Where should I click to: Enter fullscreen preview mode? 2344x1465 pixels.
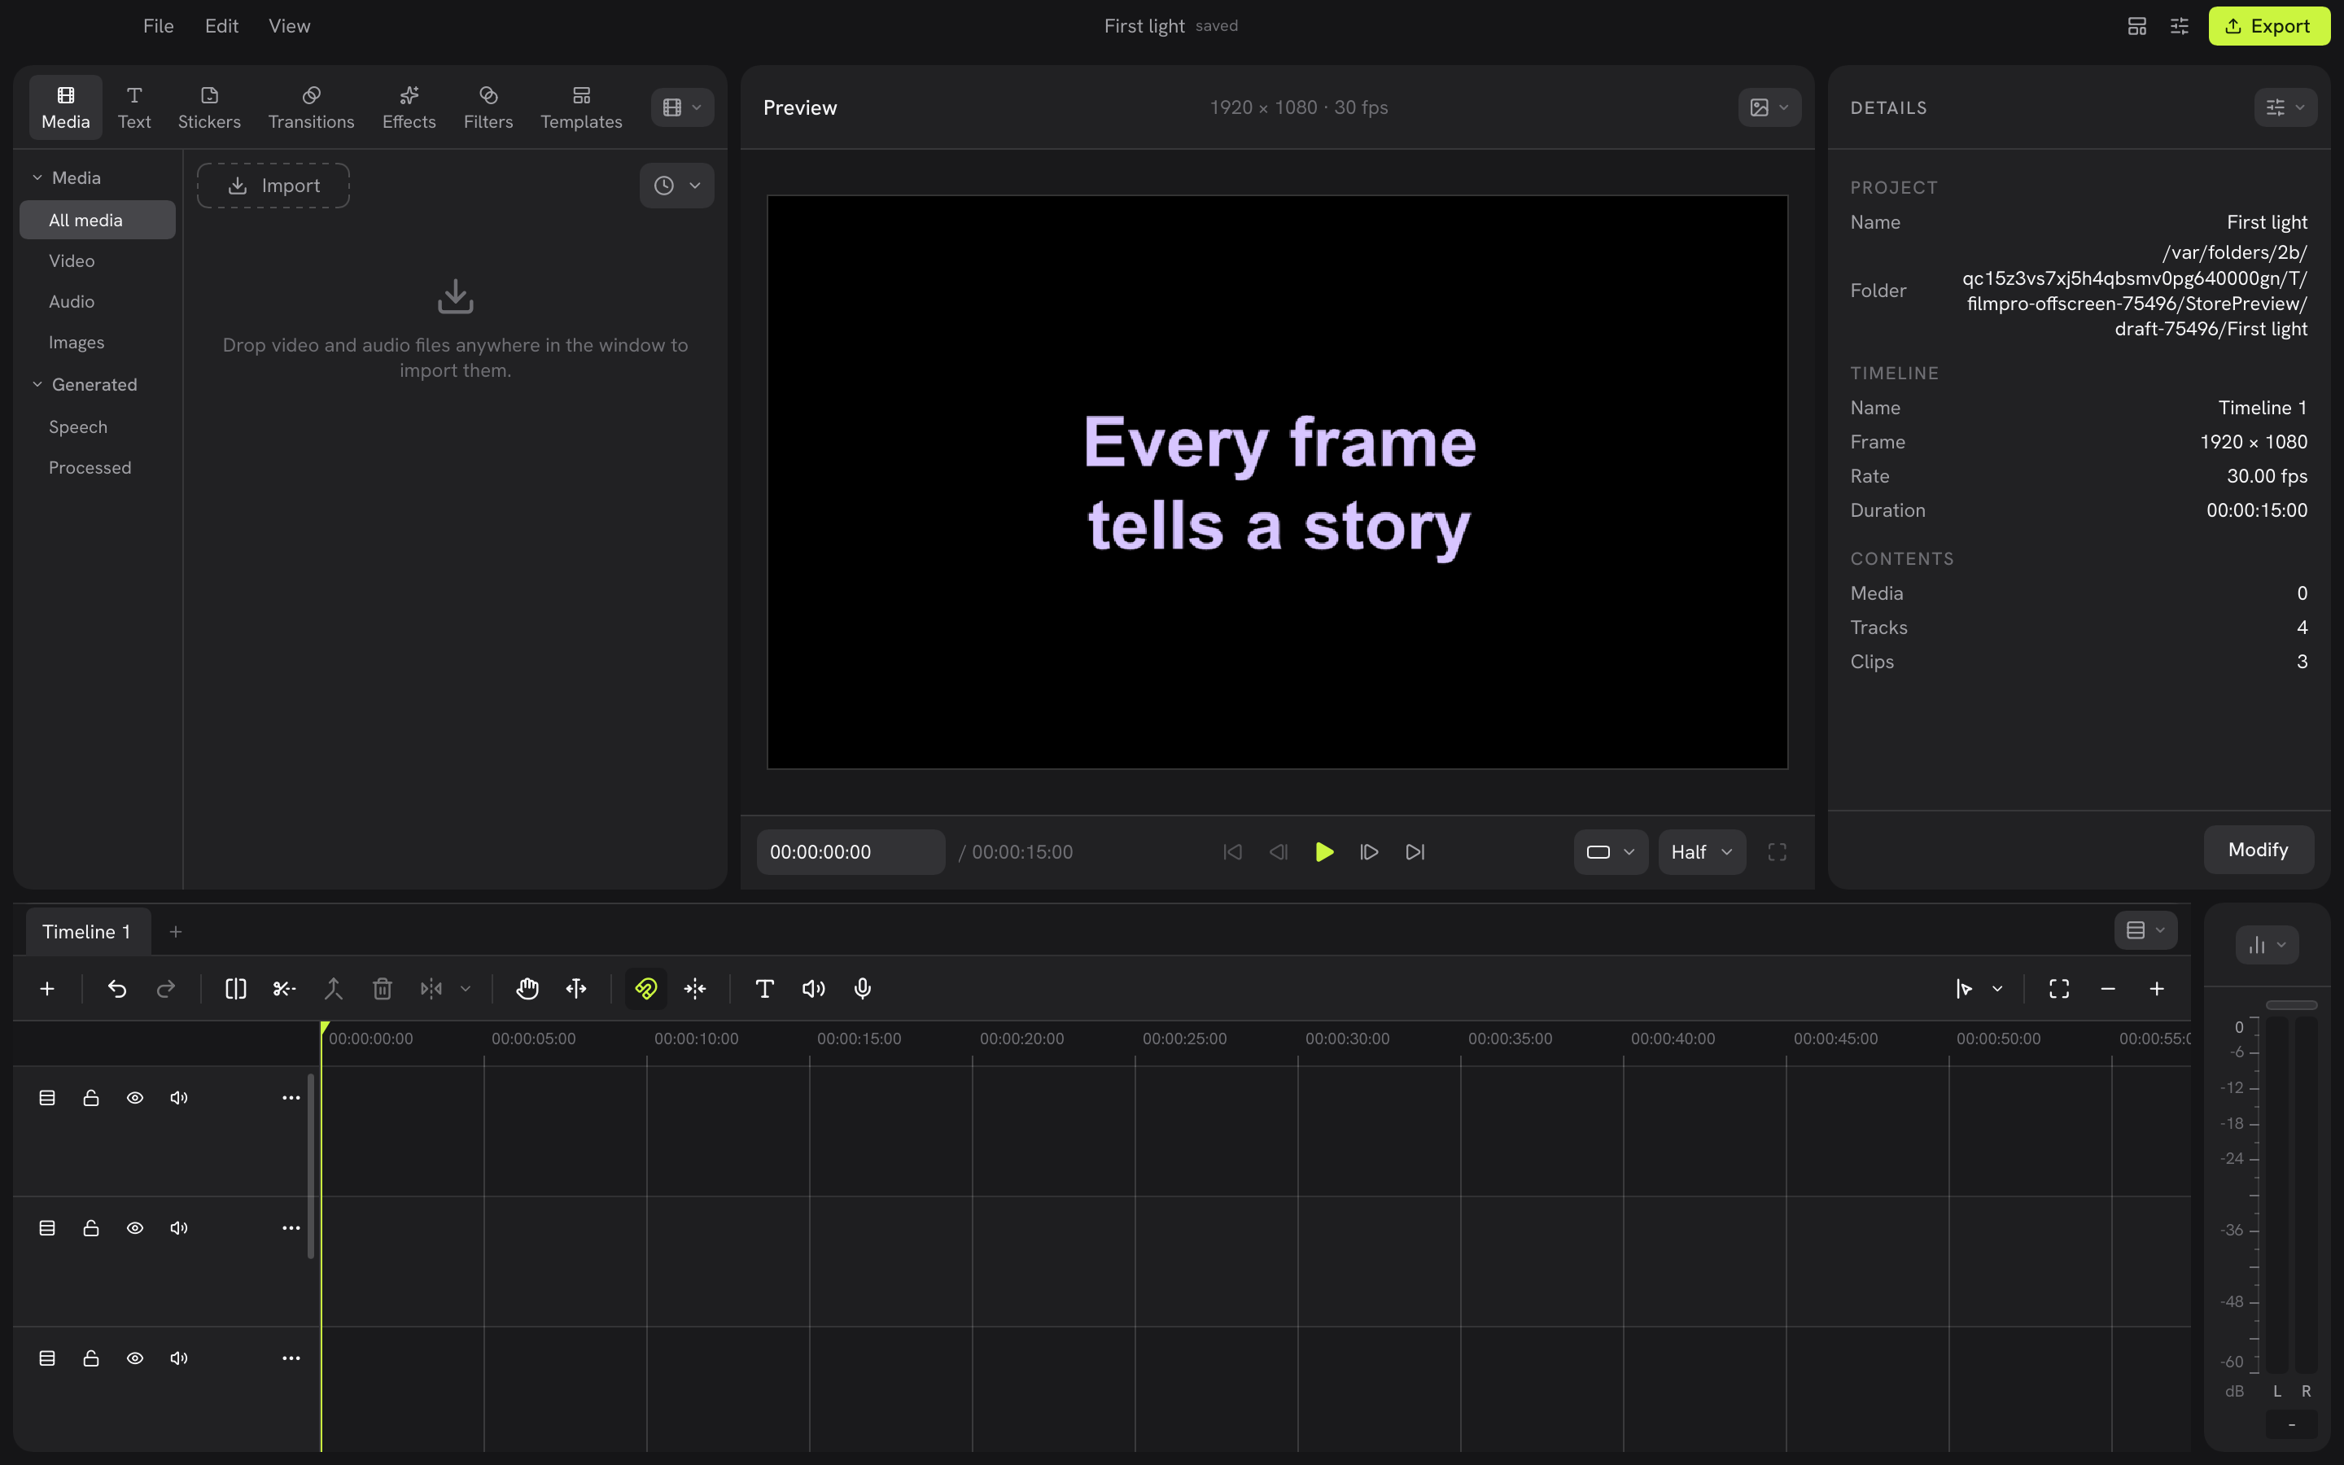(1778, 851)
